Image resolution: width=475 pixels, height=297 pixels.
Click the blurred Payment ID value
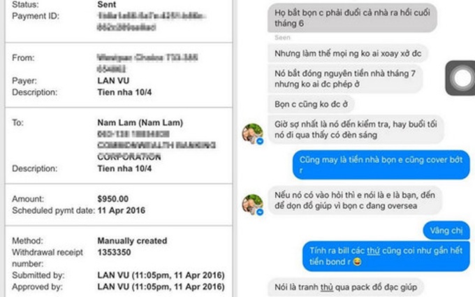[151, 21]
